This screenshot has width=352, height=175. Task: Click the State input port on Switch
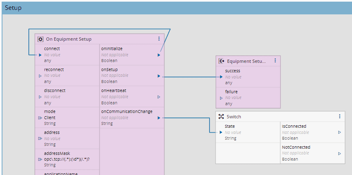pos(221,132)
